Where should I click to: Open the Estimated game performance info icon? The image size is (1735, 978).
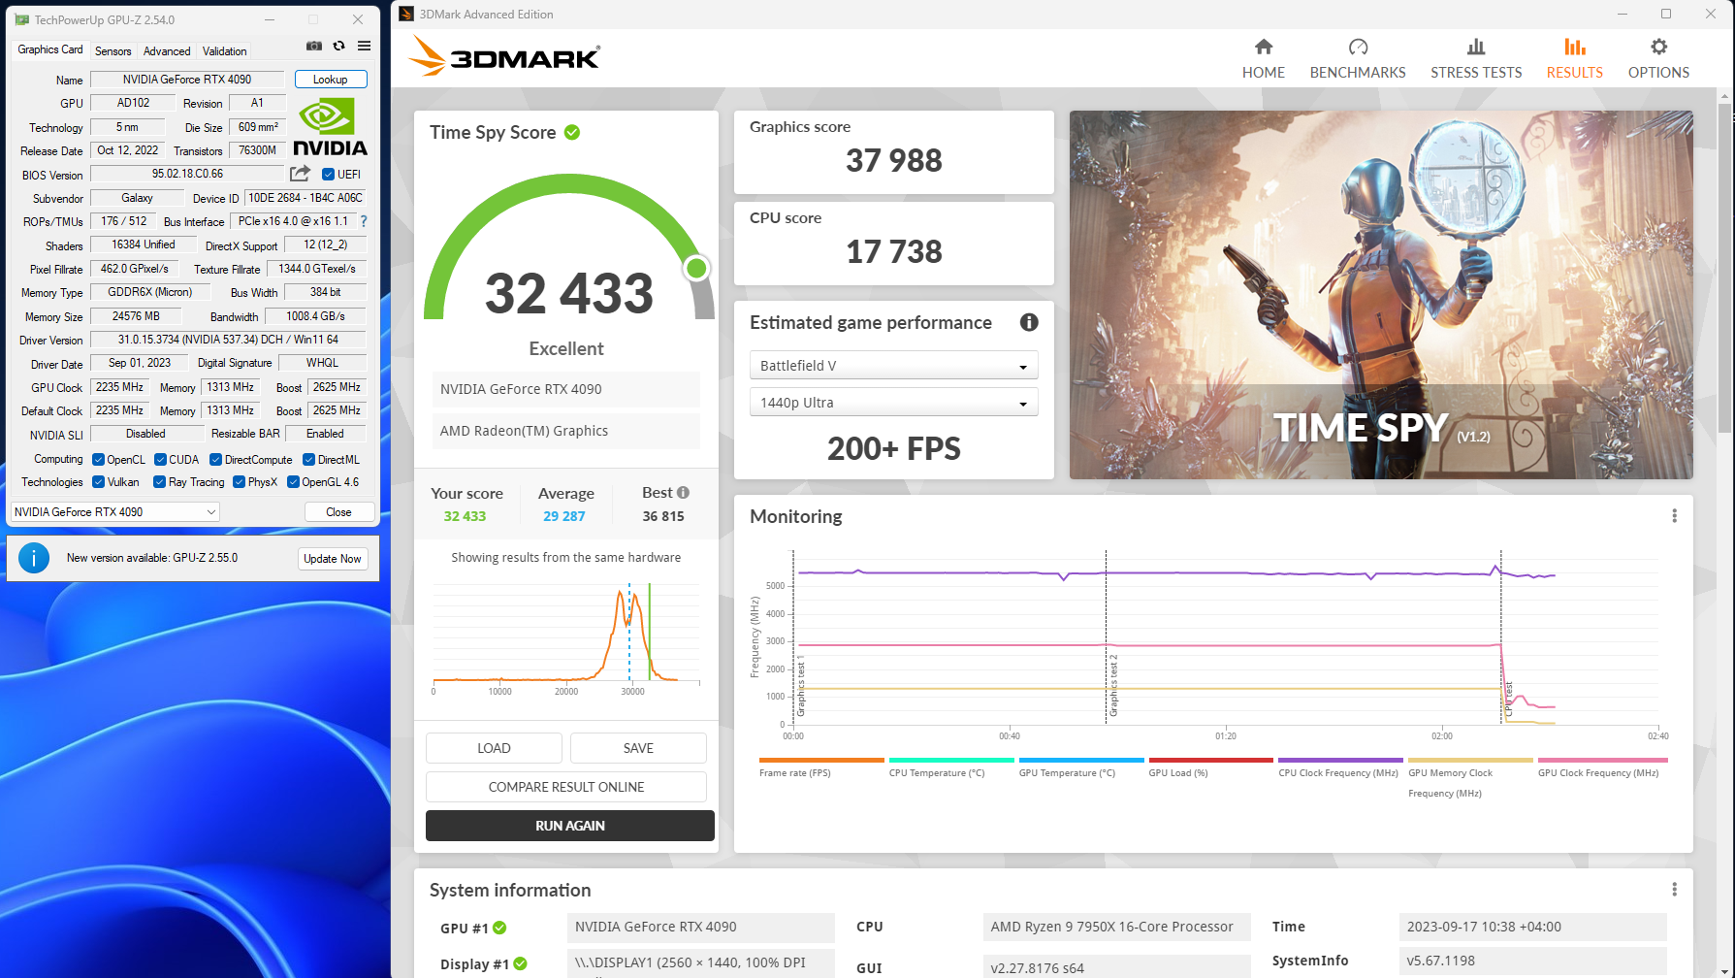point(1029,322)
